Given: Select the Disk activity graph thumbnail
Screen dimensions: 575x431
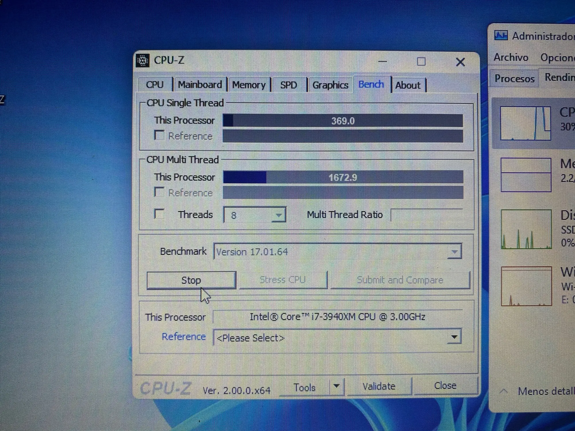Looking at the screenshot, I should pos(526,229).
